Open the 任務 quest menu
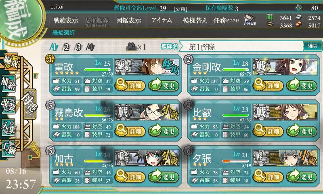The image size is (323, 194). coord(226,20)
